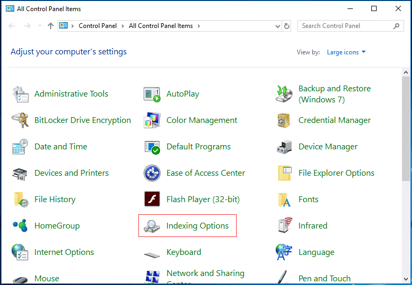Viewport: 412px width, 285px height.
Task: Select the Control Panel breadcrumb segment
Action: click(99, 26)
